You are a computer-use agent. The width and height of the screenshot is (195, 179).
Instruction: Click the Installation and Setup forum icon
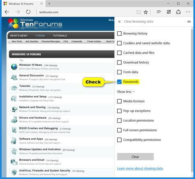(x=14, y=98)
